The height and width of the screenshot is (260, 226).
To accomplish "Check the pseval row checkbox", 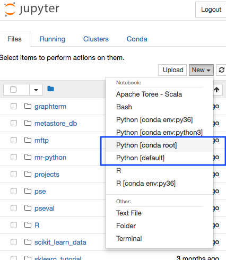I will tap(14, 208).
